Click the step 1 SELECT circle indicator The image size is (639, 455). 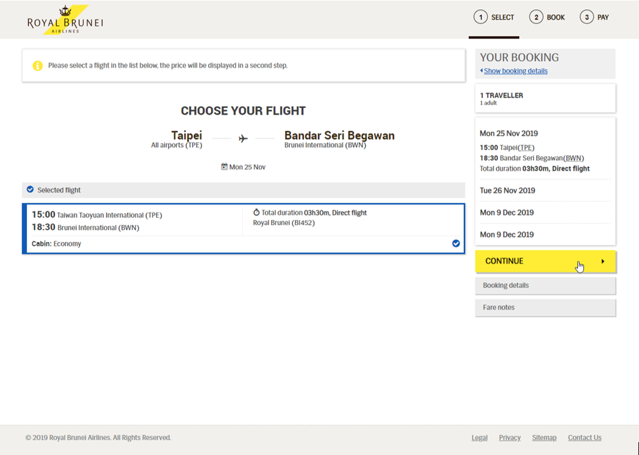click(480, 16)
